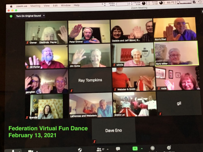Select the highlighted Barb Miller video tile

click(x=176, y=54)
